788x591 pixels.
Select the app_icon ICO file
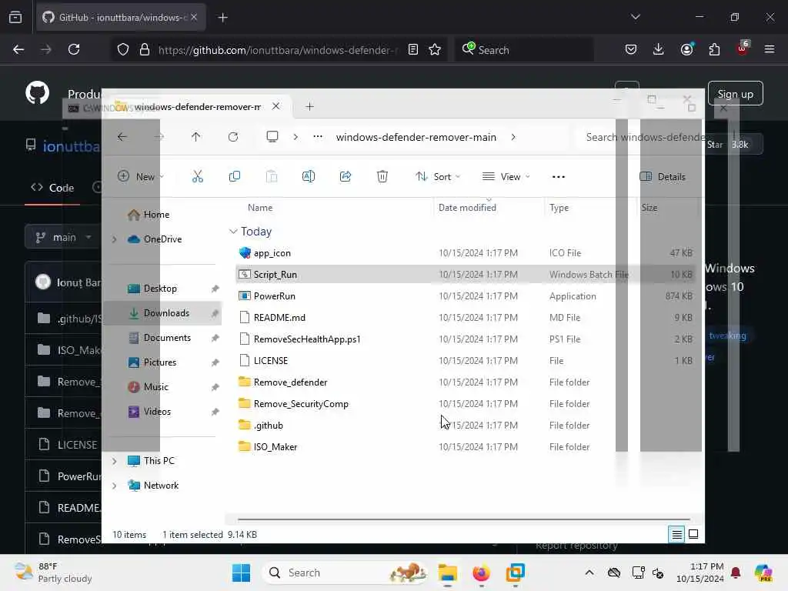[465, 252]
